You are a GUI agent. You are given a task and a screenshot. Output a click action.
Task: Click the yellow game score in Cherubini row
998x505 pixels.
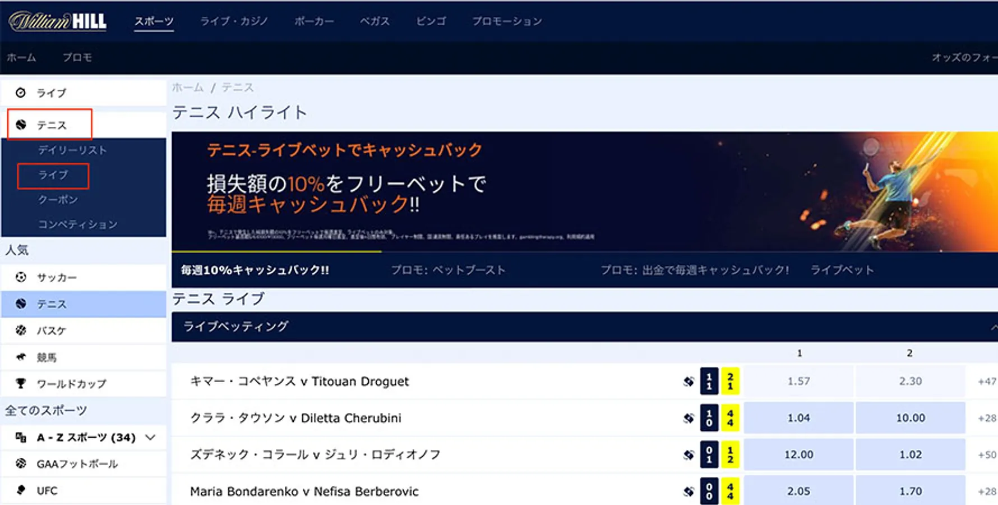point(730,418)
